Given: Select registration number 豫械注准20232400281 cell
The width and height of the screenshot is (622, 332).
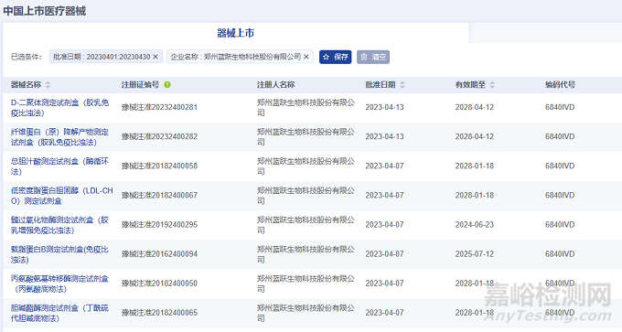Looking at the screenshot, I should tap(159, 107).
